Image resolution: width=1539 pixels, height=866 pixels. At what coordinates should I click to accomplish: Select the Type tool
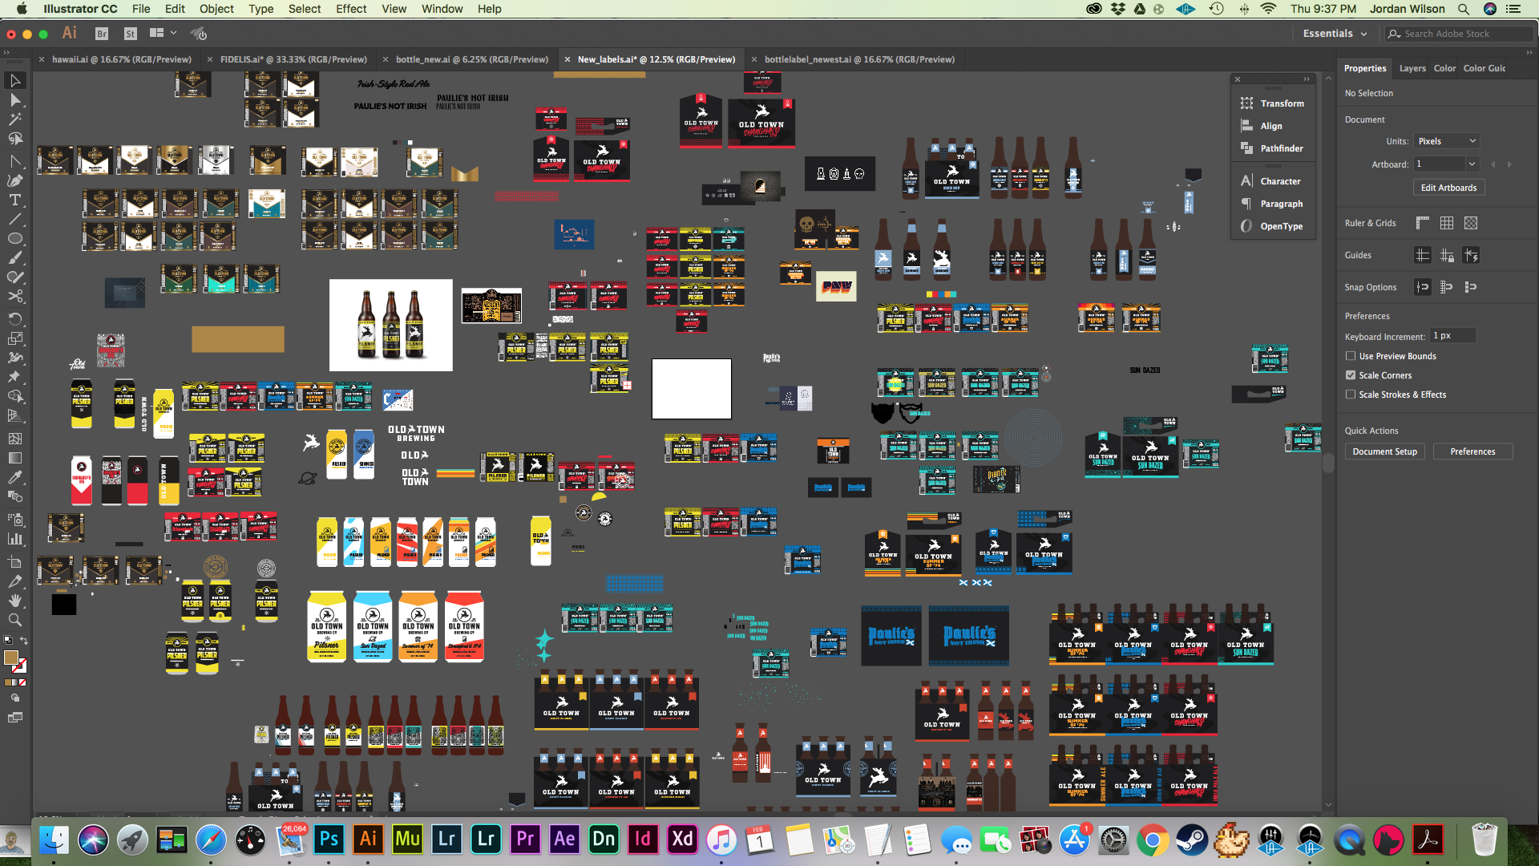pos(14,200)
